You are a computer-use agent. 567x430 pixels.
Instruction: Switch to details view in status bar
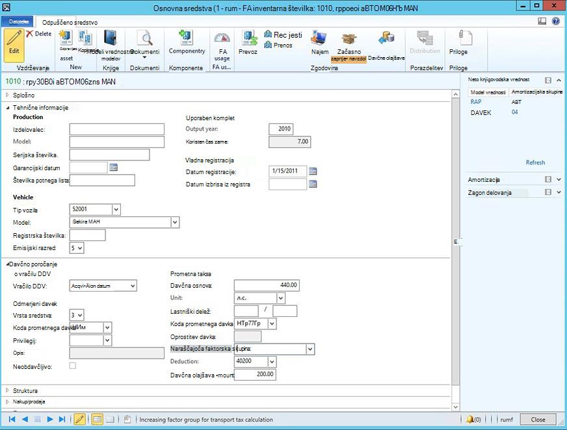click(97, 419)
